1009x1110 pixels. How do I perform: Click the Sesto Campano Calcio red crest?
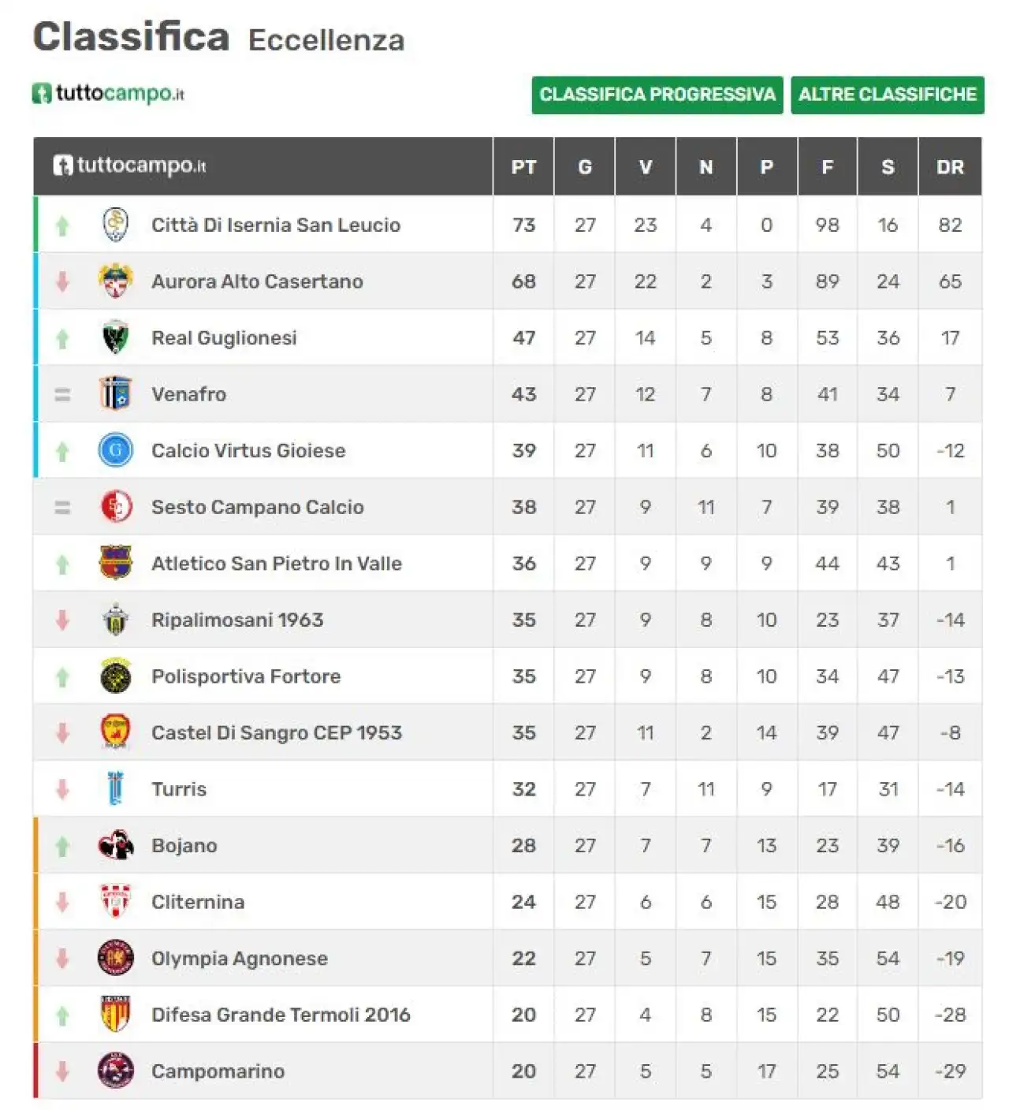(x=116, y=507)
